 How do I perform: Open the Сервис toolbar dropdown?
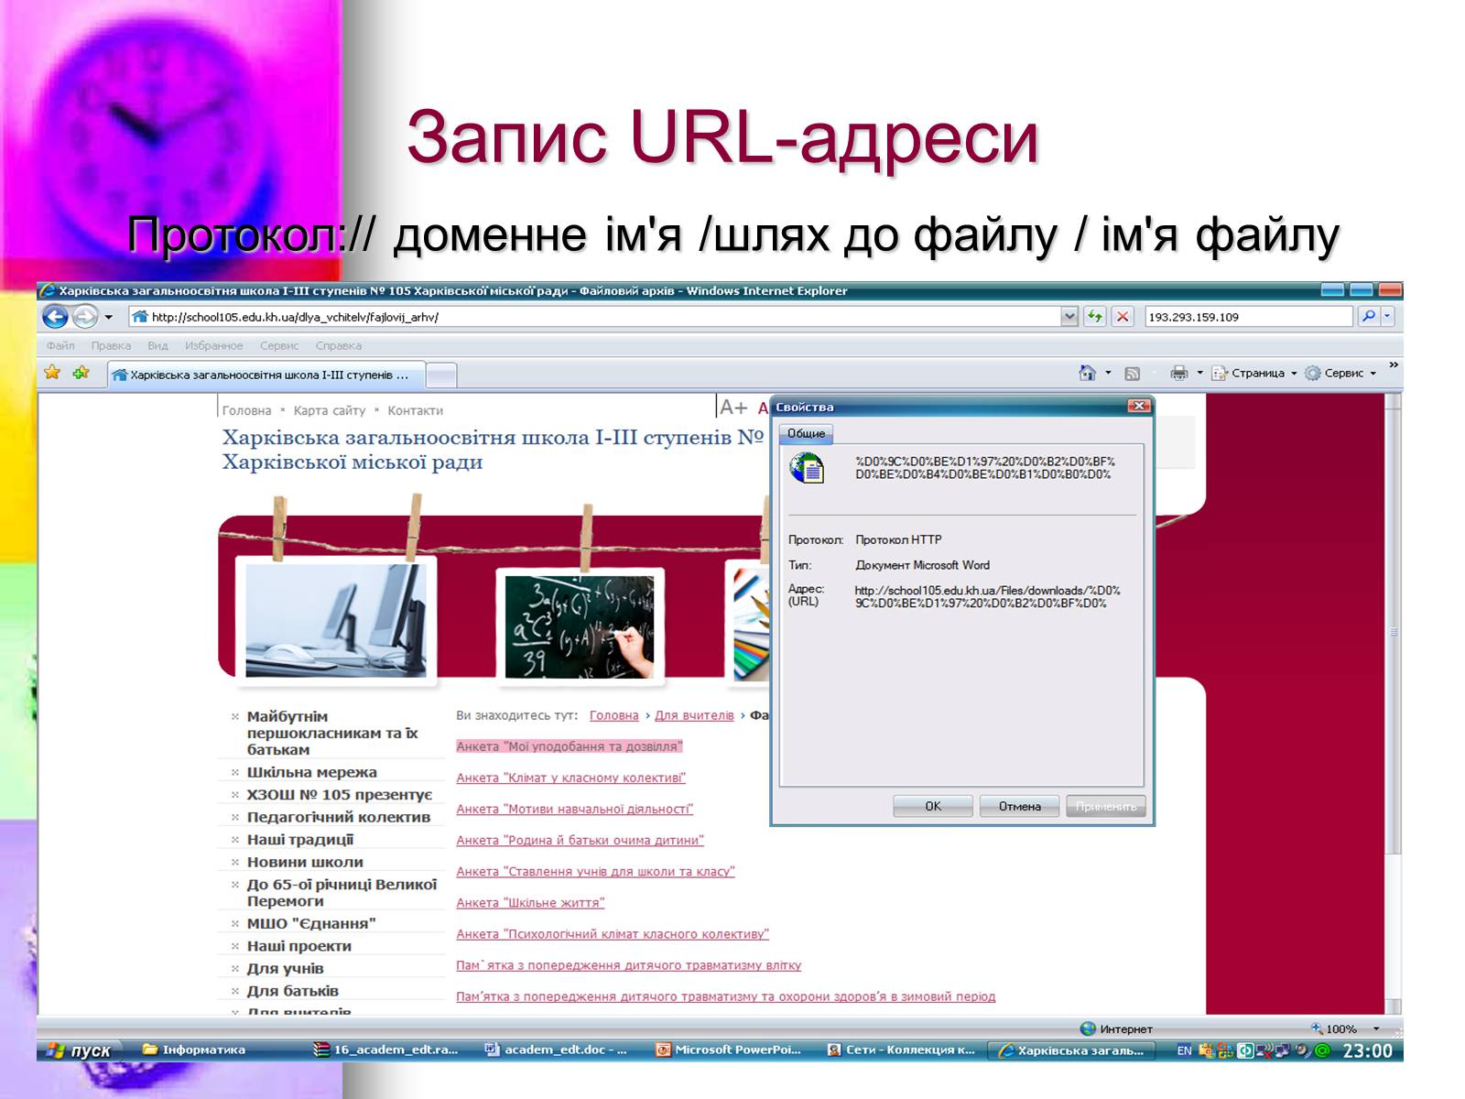coord(1341,373)
